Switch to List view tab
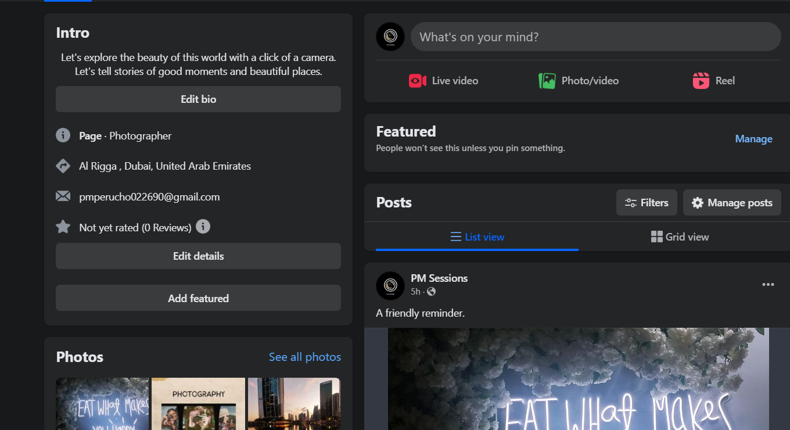Screen dimensions: 790x430 [477, 237]
